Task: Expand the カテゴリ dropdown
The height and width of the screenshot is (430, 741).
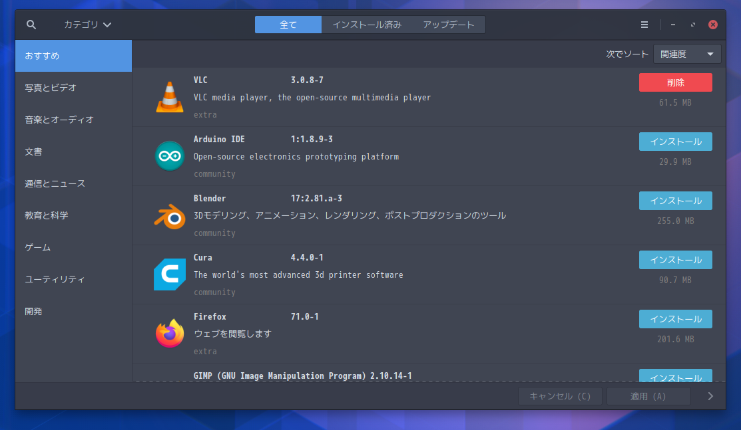Action: coord(88,25)
